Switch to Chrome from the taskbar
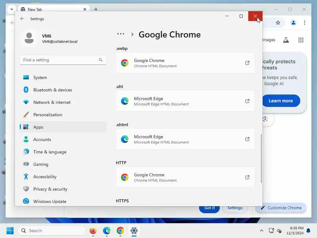The image size is (317, 238). point(120,231)
